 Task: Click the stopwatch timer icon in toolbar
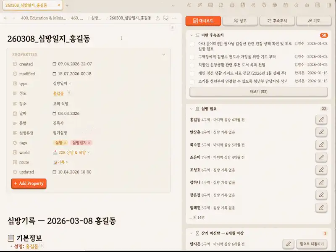pyautogui.click(x=296, y=5)
